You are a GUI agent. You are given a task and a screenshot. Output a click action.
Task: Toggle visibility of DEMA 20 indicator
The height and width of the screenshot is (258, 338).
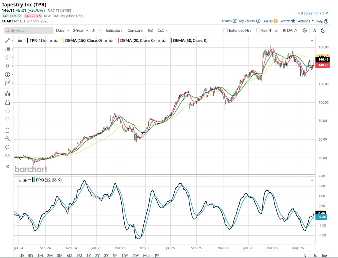point(111,41)
